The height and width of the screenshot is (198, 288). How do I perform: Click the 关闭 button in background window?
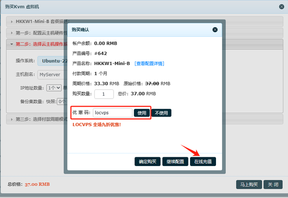[x=273, y=184]
